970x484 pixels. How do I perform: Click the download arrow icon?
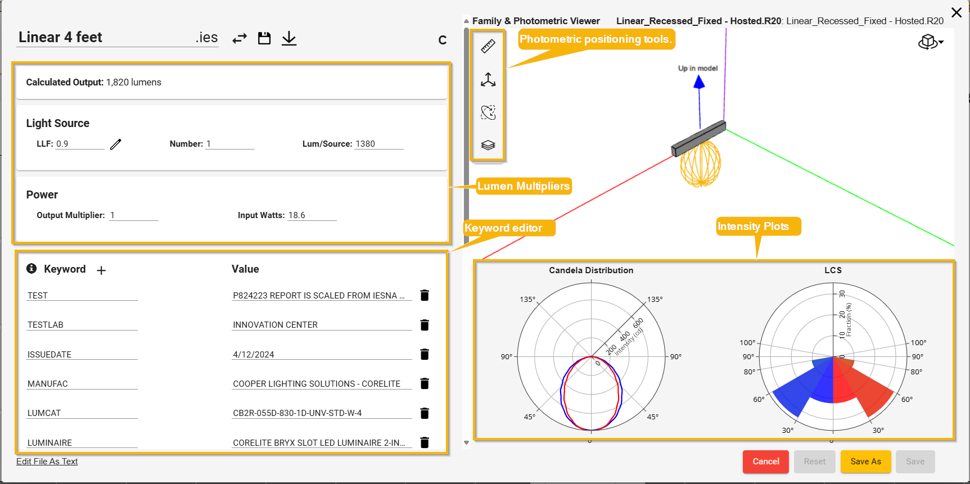289,38
